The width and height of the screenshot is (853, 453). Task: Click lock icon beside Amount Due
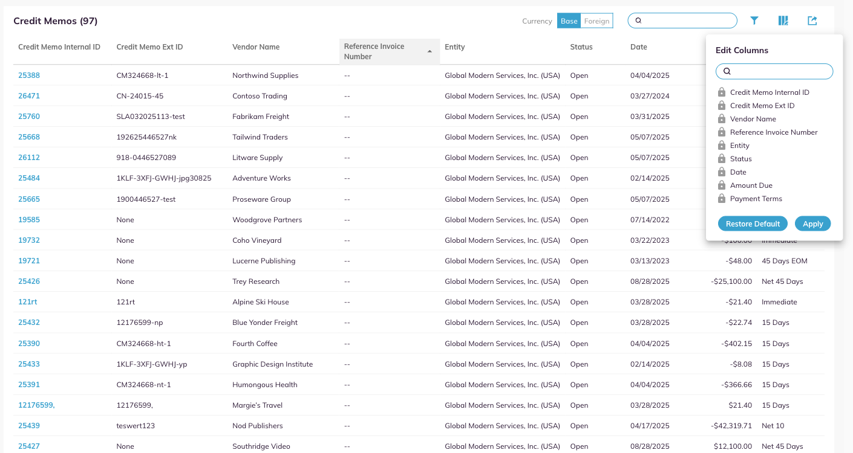click(x=722, y=185)
